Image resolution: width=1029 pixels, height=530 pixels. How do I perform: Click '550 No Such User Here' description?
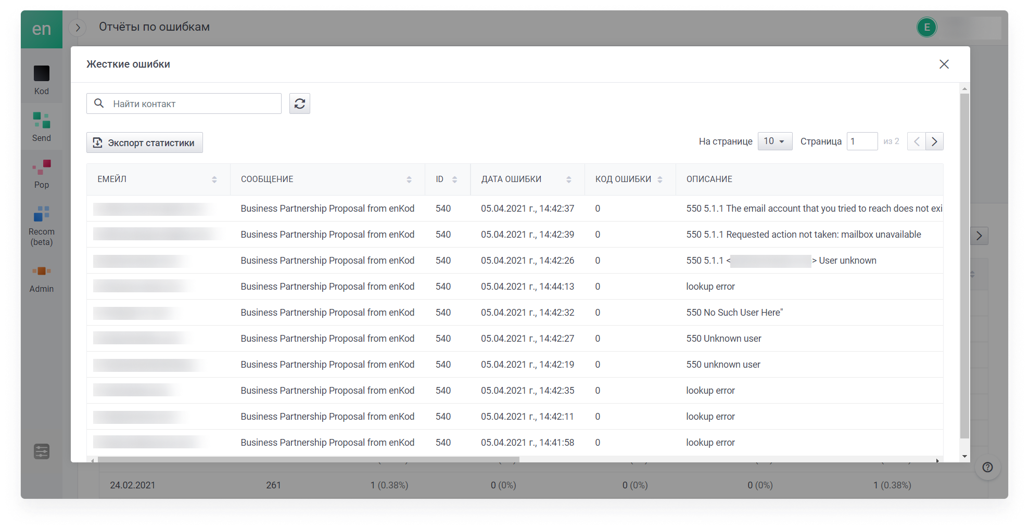734,313
